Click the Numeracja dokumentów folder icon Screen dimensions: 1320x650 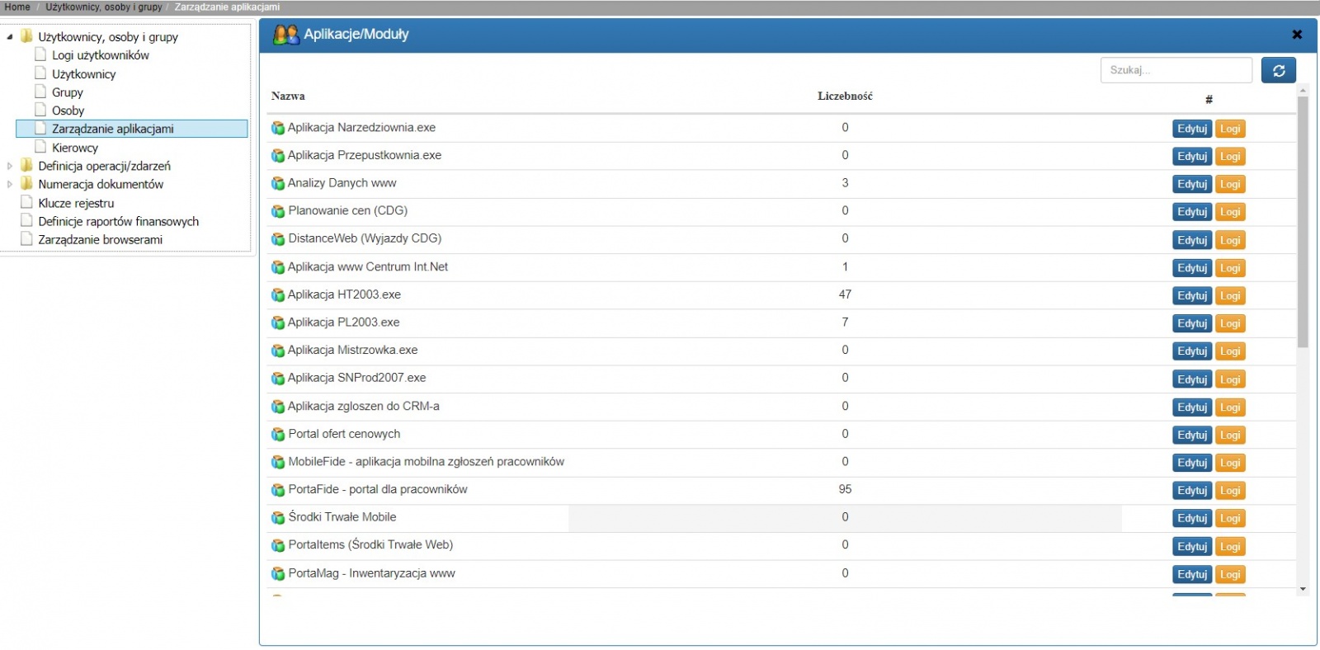coord(26,183)
